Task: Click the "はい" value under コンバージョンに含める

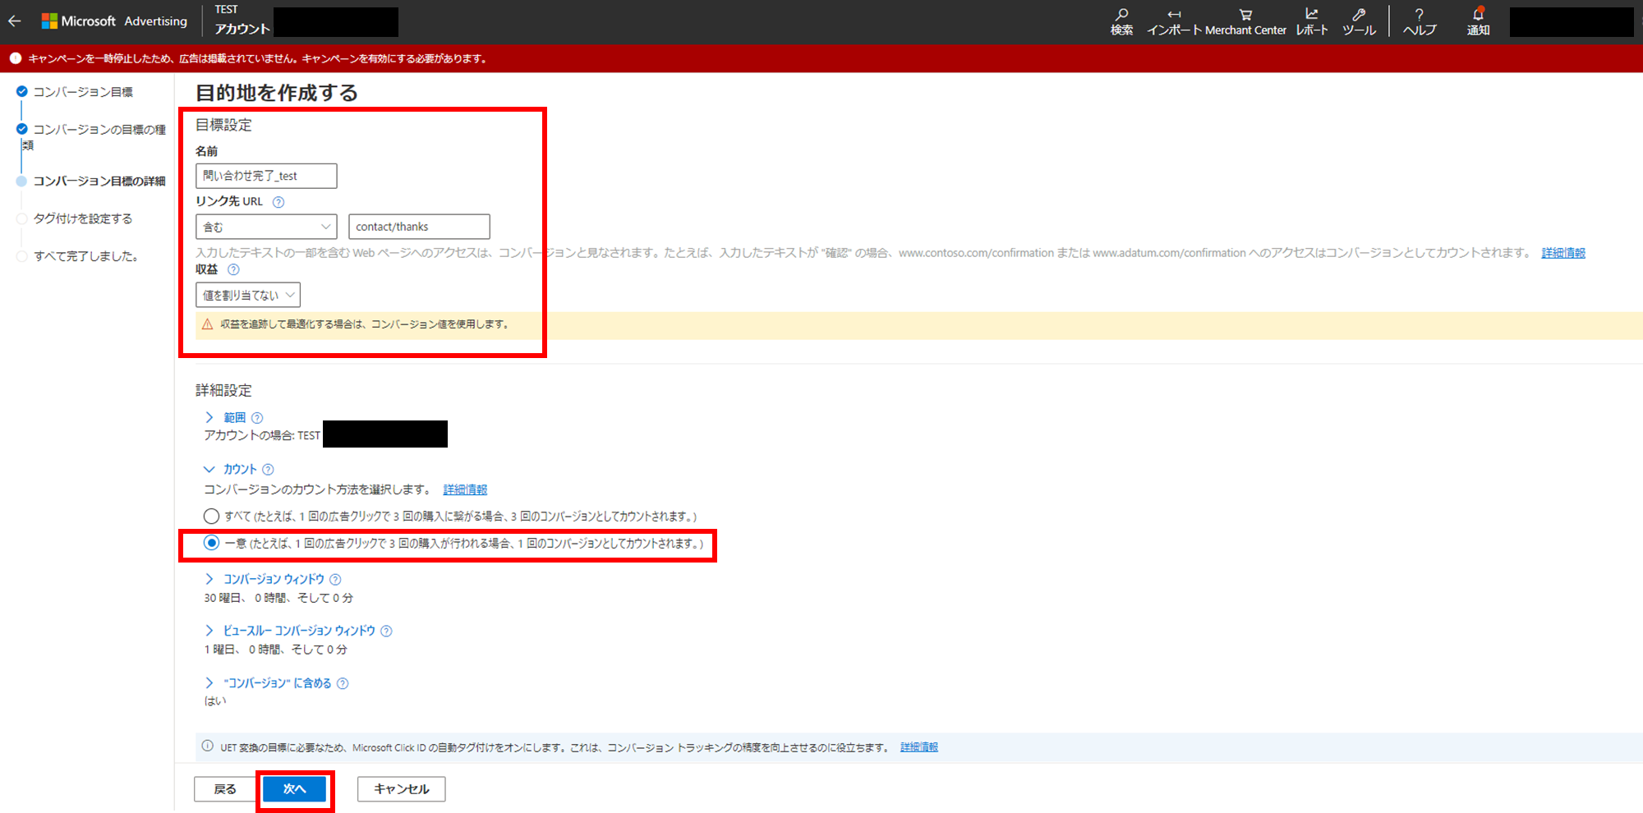Action: click(215, 701)
